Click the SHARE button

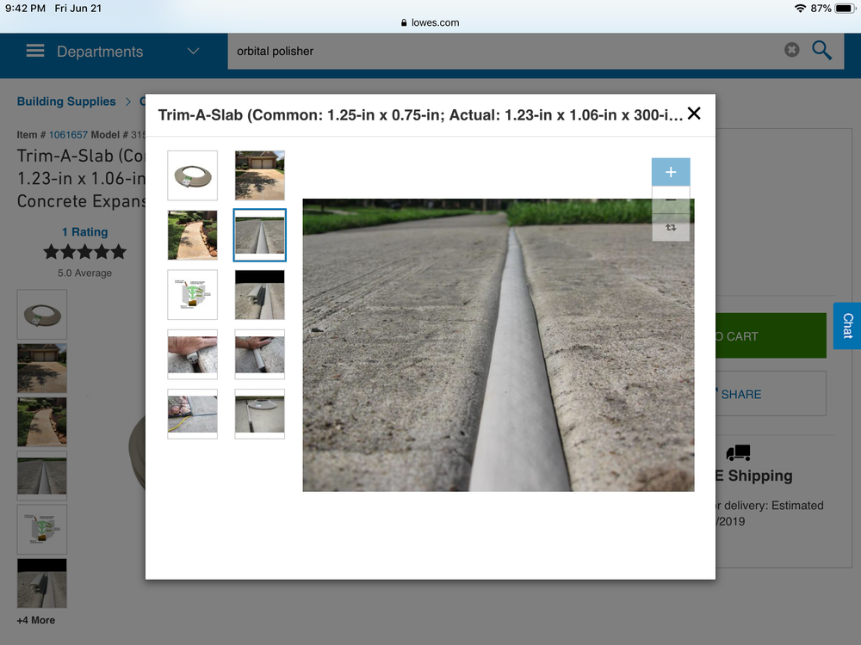pos(771,394)
